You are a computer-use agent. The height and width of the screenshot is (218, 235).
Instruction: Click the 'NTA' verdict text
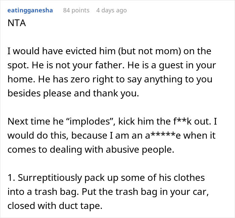coord(16,24)
